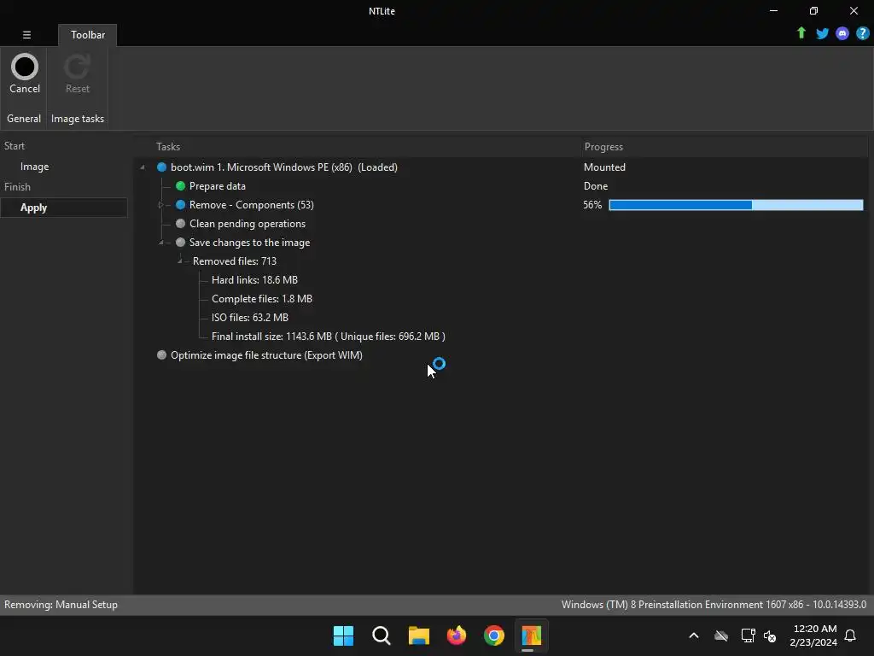Select boot.wim Microsoft Windows PE (x86) row
The width and height of the screenshot is (874, 656).
[x=283, y=167]
